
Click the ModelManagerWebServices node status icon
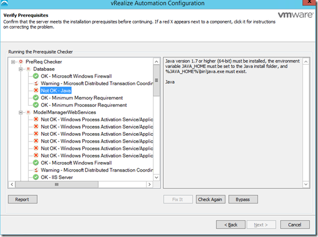[x=29, y=112]
